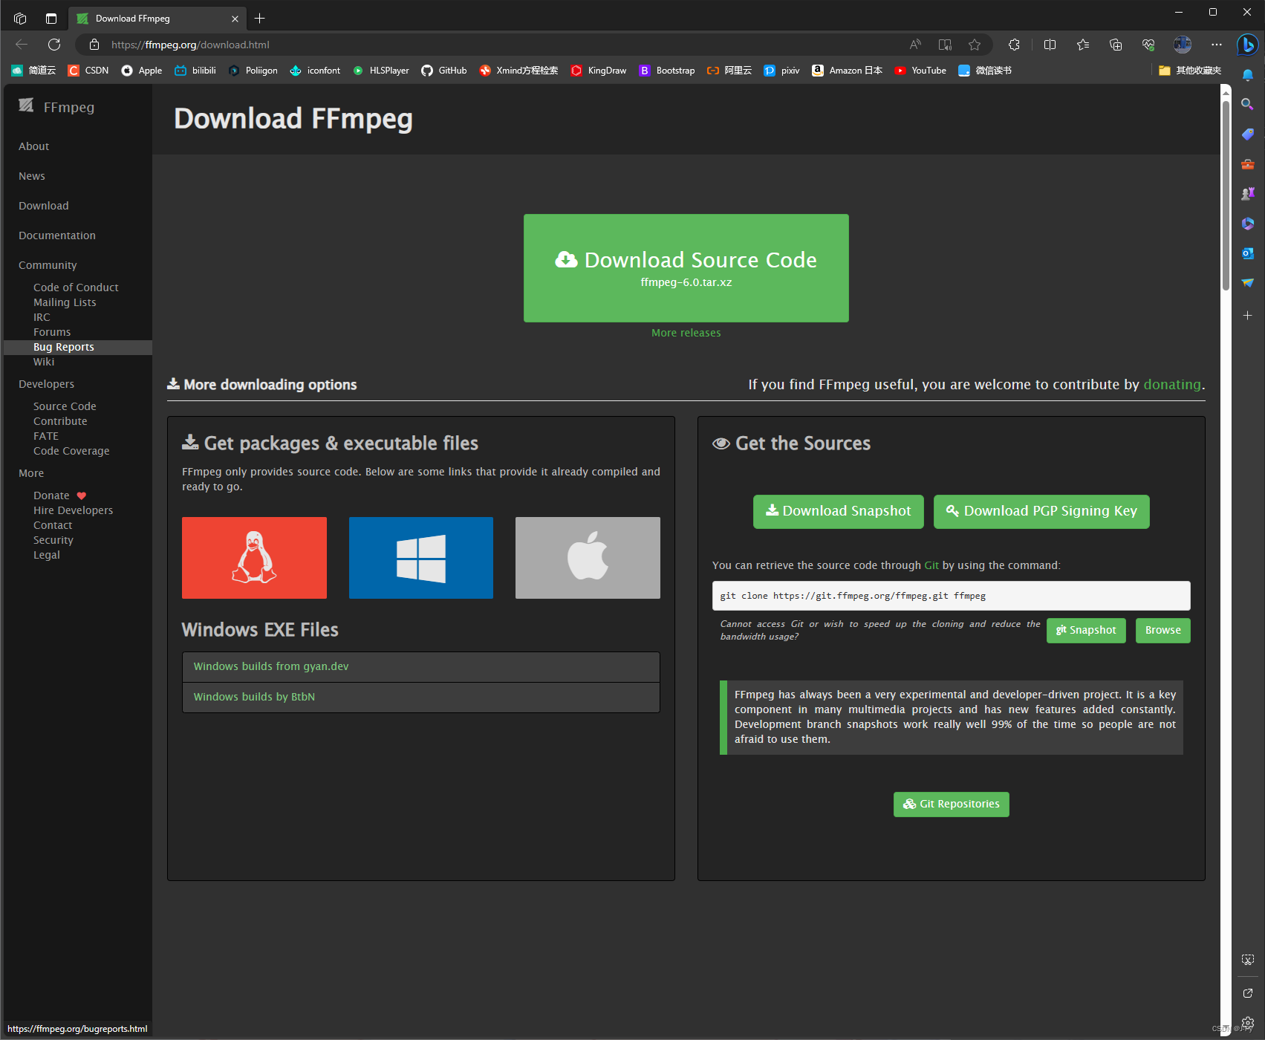The height and width of the screenshot is (1040, 1265).
Task: Click the More releases link
Action: [x=686, y=333]
